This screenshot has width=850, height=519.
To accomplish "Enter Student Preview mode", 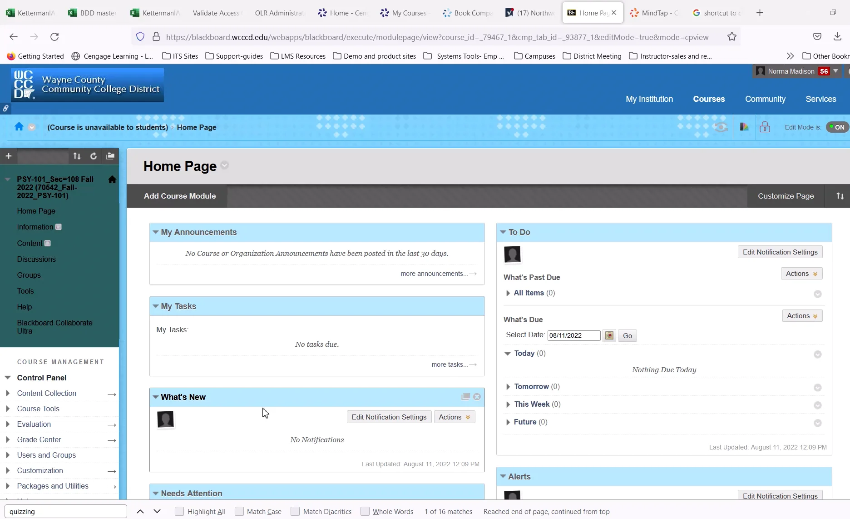I will pos(721,127).
